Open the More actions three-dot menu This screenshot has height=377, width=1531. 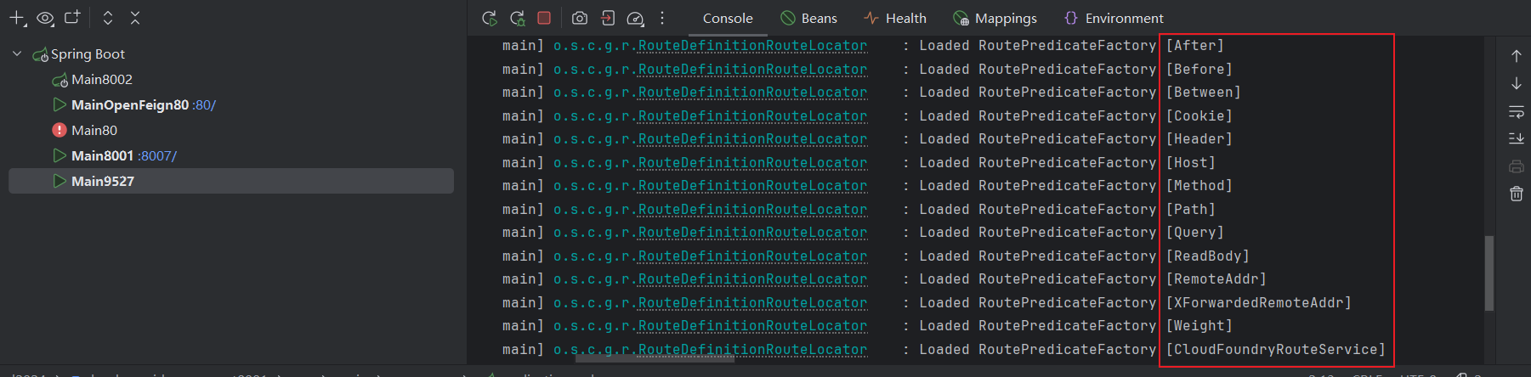[662, 18]
